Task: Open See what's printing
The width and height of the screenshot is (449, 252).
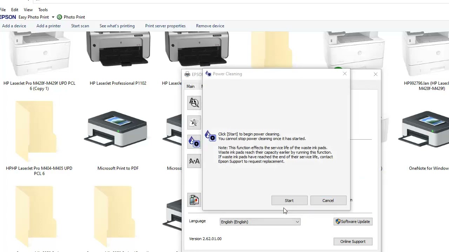Action: [117, 26]
